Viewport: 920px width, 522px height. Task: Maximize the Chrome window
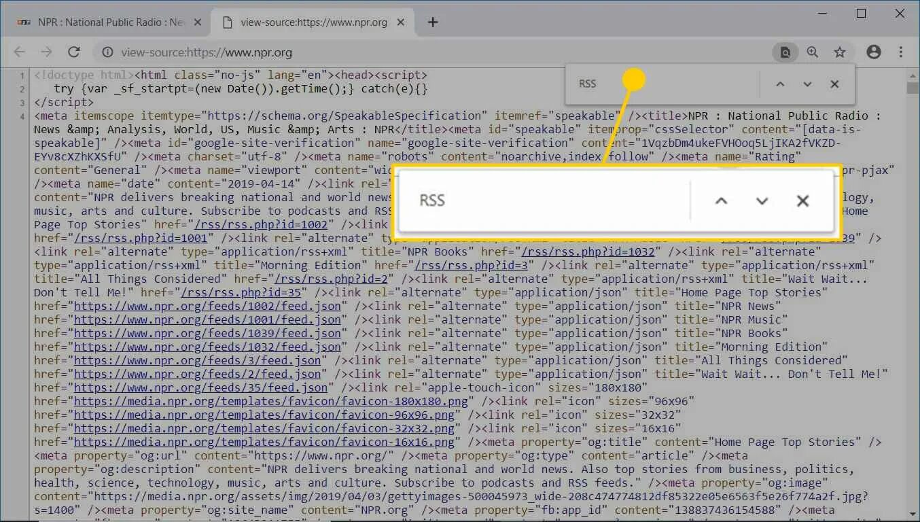(x=862, y=14)
